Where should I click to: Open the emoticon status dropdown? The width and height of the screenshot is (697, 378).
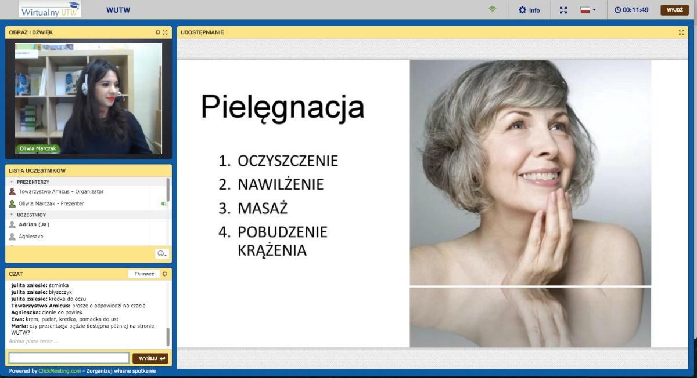point(161,253)
